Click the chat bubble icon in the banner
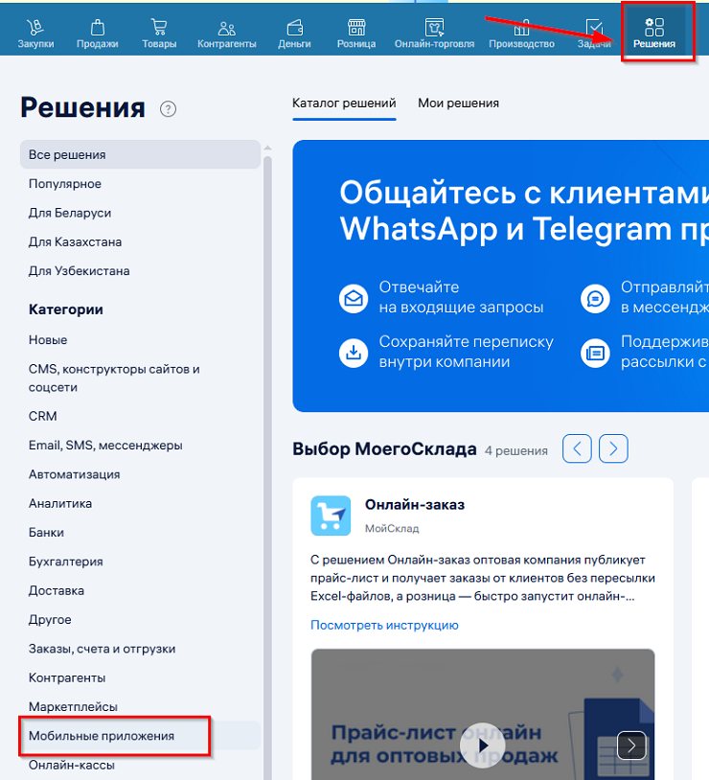 [595, 298]
